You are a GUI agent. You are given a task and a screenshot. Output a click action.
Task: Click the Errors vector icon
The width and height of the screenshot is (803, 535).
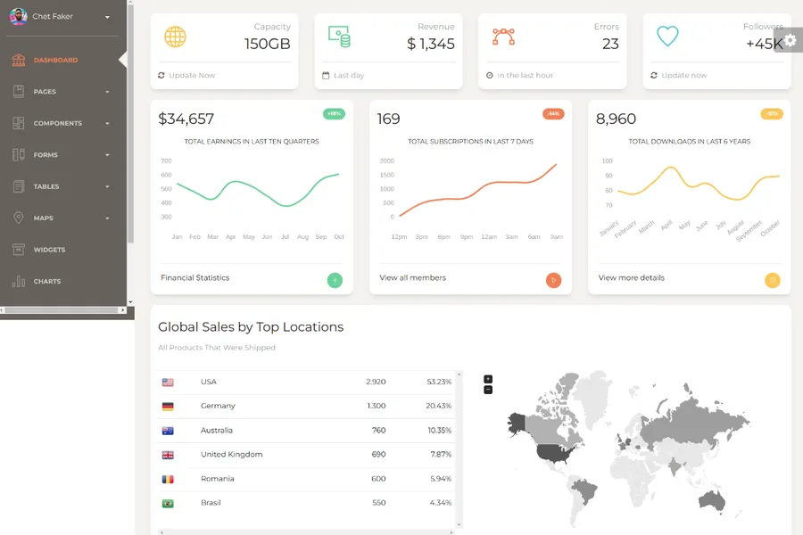pyautogui.click(x=503, y=37)
